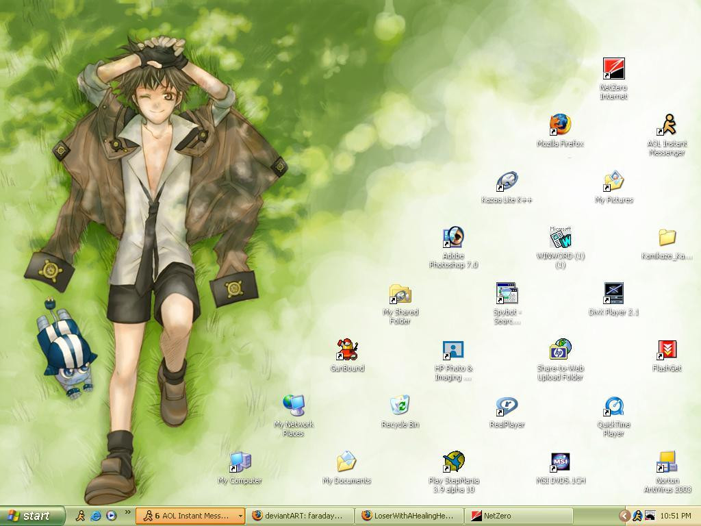The height and width of the screenshot is (526, 701).
Task: Open the AOL taskbar group dropdown arrow
Action: (240, 516)
